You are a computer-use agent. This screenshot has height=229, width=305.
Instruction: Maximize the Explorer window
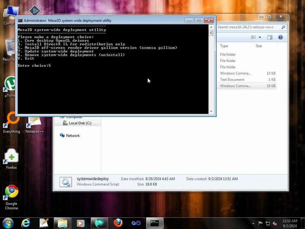(x=270, y=17)
